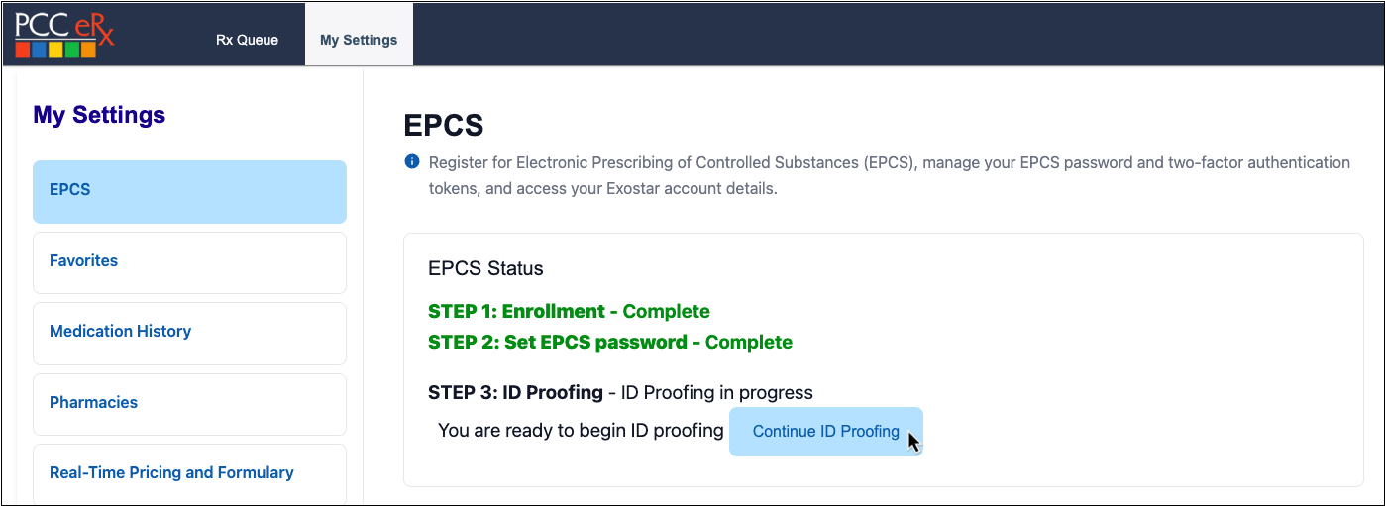Click the 'You are ready to begin' message

[x=581, y=431]
